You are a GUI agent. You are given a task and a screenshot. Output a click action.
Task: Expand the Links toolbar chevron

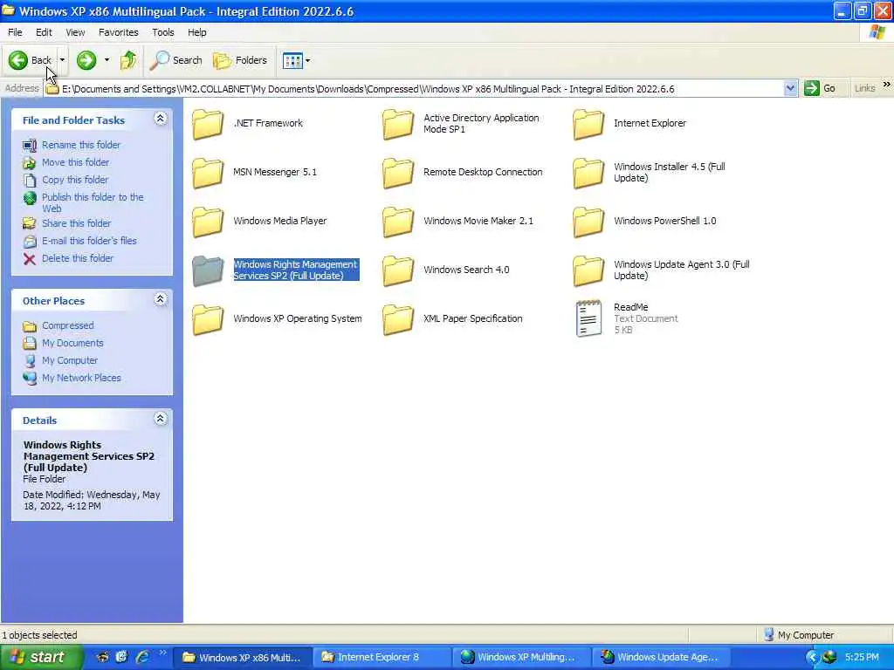[887, 85]
